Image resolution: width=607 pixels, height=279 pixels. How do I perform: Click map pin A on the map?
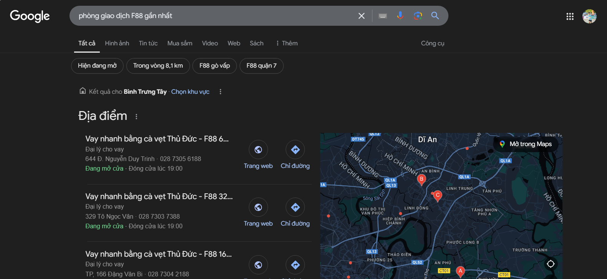[x=460, y=272]
